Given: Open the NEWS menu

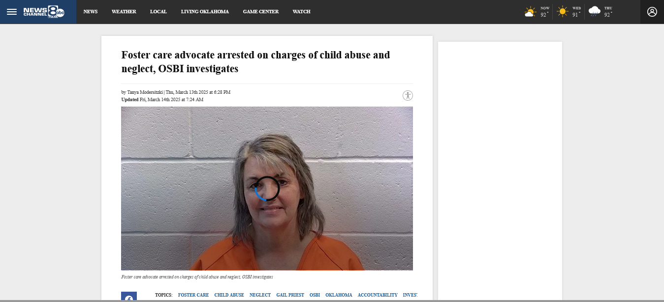Looking at the screenshot, I should pos(91,12).
